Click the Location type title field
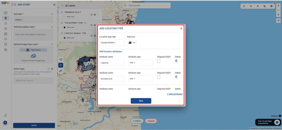Viewport: 282px width, 130px height. [112, 43]
